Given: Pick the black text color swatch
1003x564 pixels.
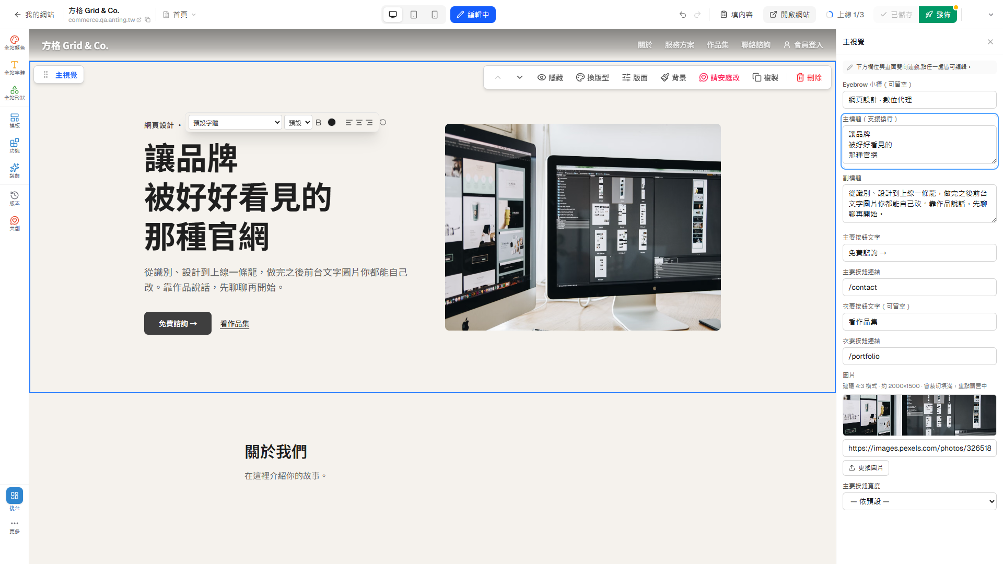Looking at the screenshot, I should tap(332, 122).
